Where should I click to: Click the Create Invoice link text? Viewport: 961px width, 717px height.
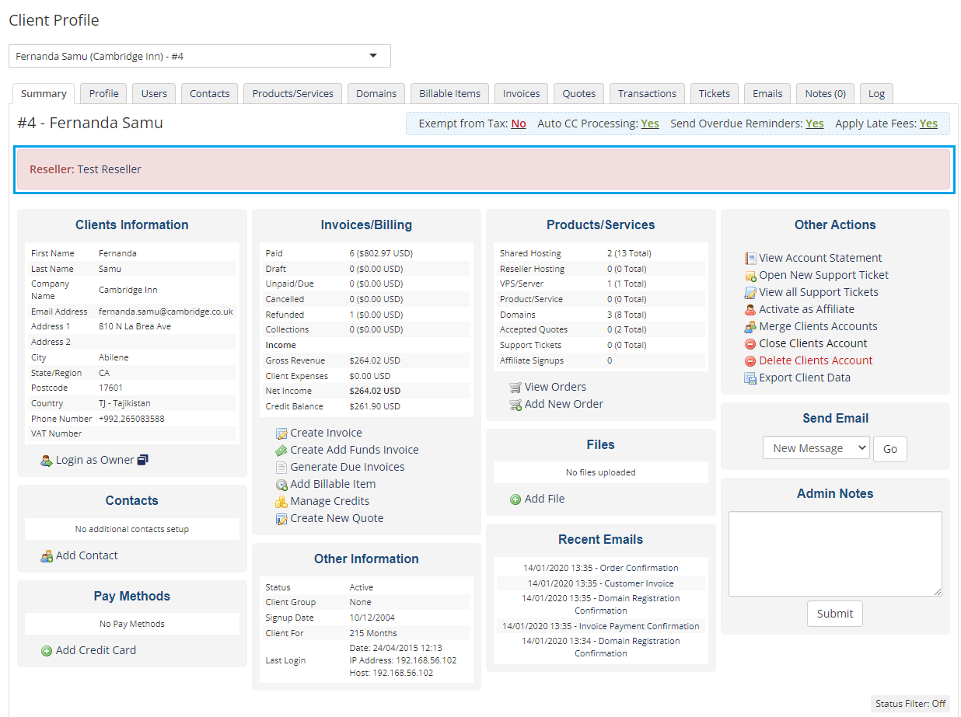pyautogui.click(x=326, y=433)
